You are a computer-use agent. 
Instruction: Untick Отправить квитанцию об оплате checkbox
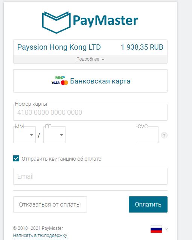point(16,159)
